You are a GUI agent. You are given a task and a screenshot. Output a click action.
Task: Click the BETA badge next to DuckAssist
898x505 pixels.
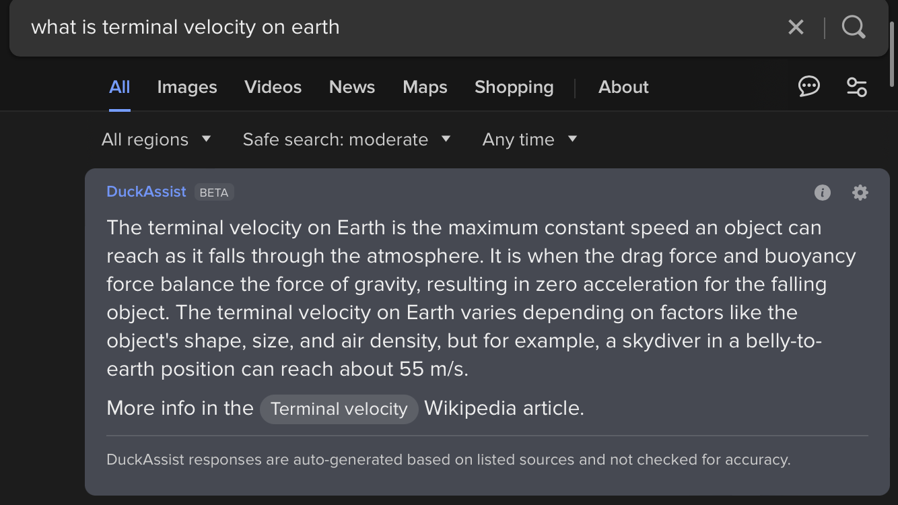coord(214,193)
